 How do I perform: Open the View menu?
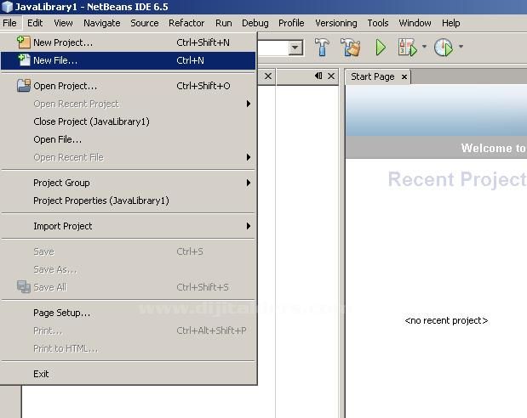coord(63,23)
